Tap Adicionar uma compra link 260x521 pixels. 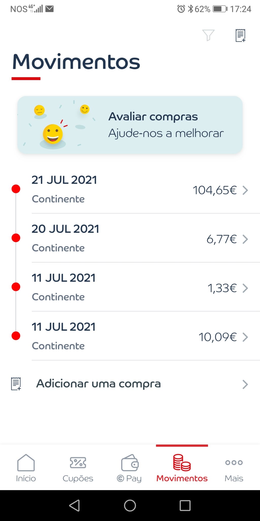click(x=99, y=384)
